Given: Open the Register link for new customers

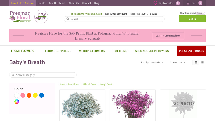Looking at the screenshot, I should pos(200,13).
